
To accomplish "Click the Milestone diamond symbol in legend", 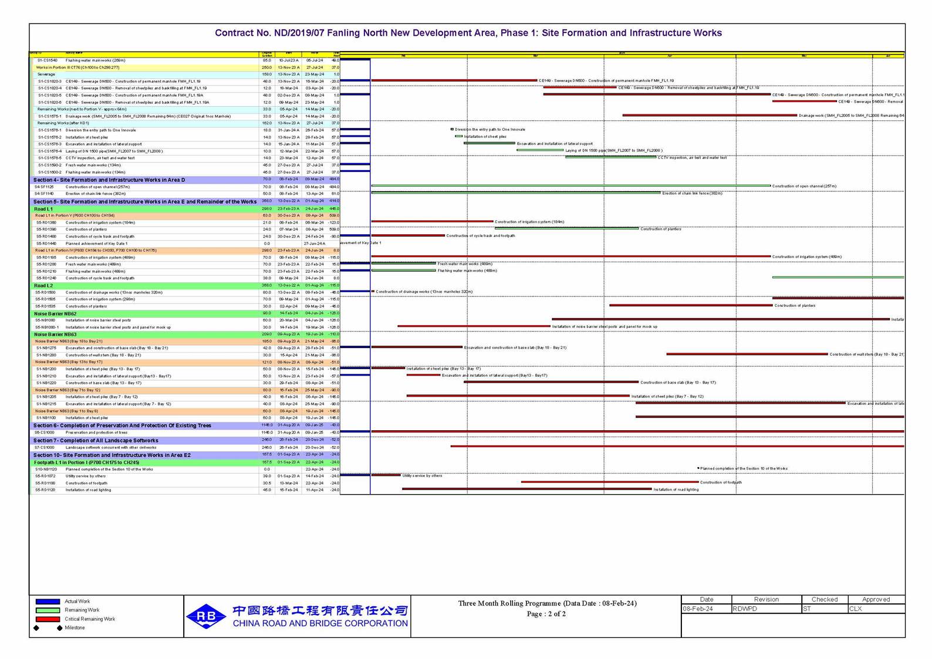I will click(36, 628).
